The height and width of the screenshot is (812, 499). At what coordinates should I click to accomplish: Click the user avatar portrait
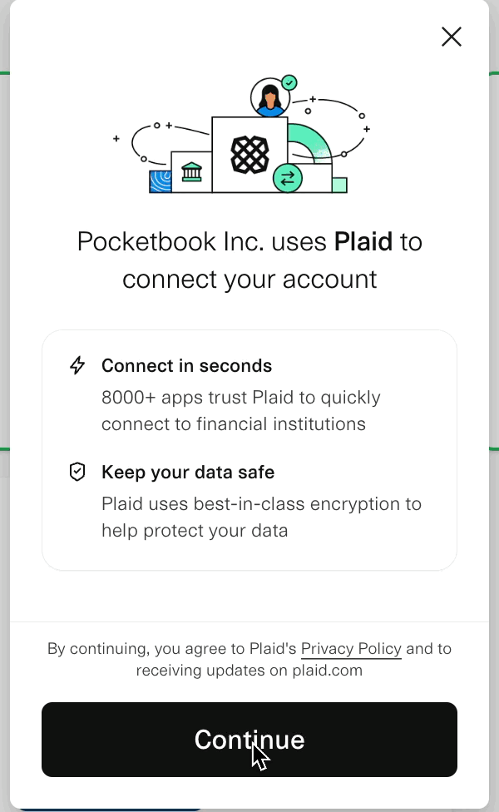[x=269, y=97]
